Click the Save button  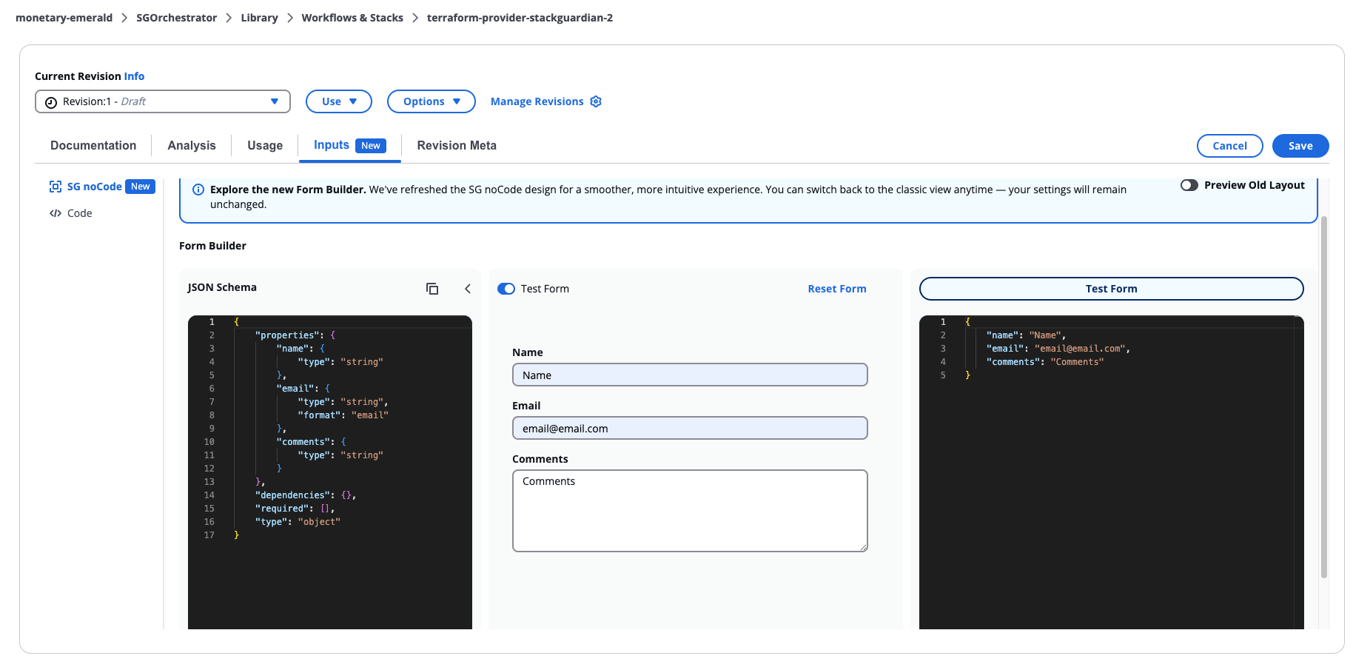pos(1300,146)
